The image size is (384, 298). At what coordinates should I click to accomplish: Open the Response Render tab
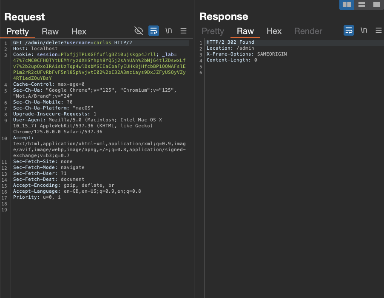tap(308, 31)
